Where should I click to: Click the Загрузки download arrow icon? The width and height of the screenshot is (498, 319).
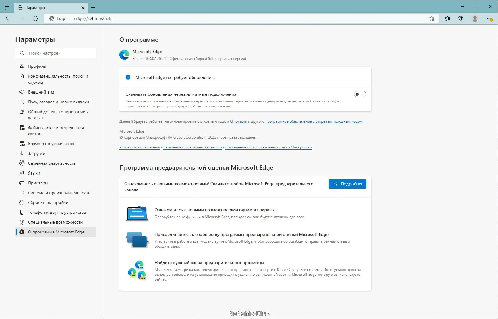coord(22,153)
